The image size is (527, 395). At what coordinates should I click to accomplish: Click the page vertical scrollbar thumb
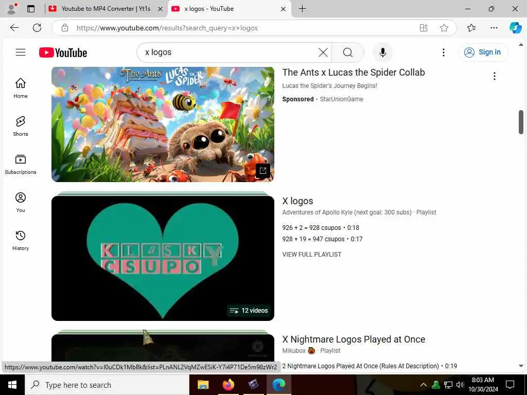point(521,122)
